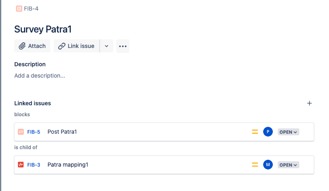The width and height of the screenshot is (329, 191).
Task: Click the red FIB-3 issue type icon
Action: [21, 165]
